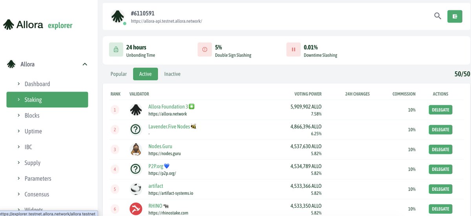Open the Parameters sidebar item

(38, 178)
